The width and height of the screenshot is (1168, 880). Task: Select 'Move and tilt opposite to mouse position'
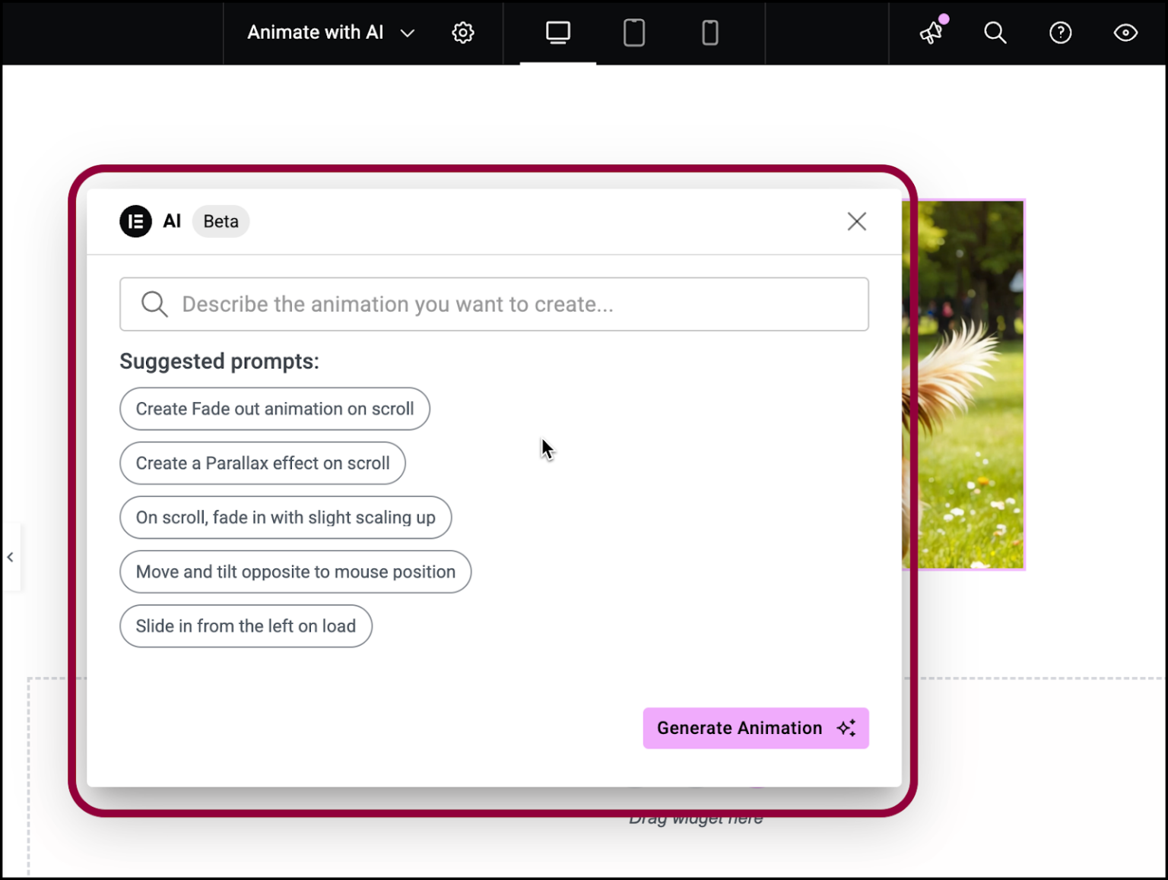click(x=295, y=572)
